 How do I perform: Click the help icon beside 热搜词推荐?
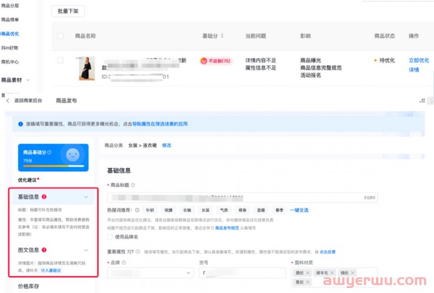pos(137,210)
